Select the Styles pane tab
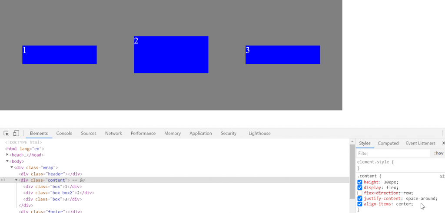 click(x=365, y=143)
